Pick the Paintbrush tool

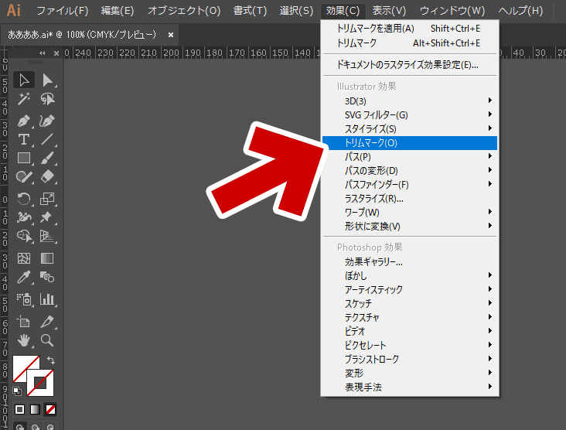tap(47, 158)
